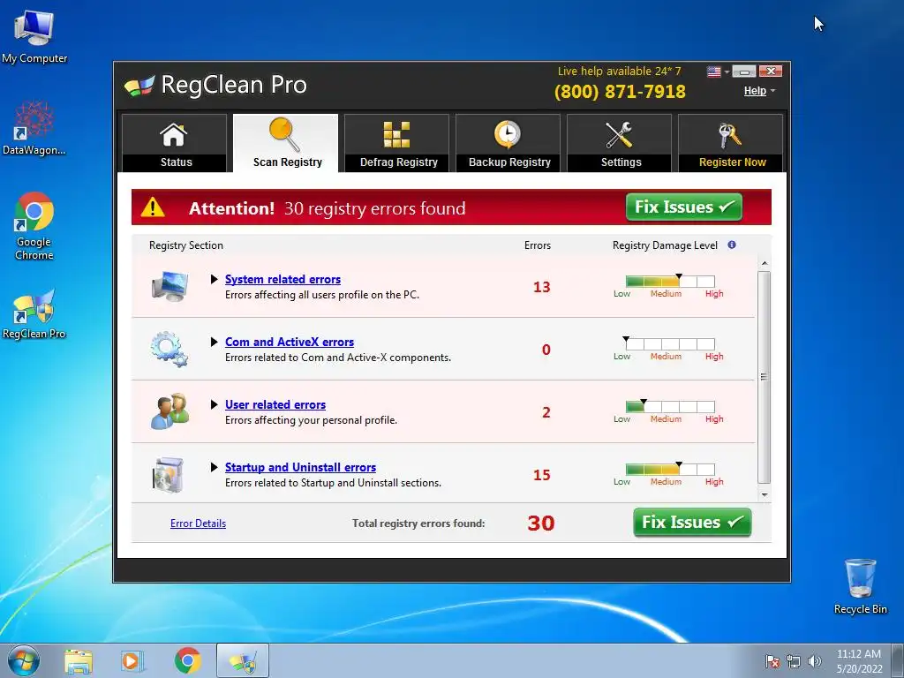Click the phone number (800) 871-7918
Image resolution: width=904 pixels, height=678 pixels.
pyautogui.click(x=620, y=92)
